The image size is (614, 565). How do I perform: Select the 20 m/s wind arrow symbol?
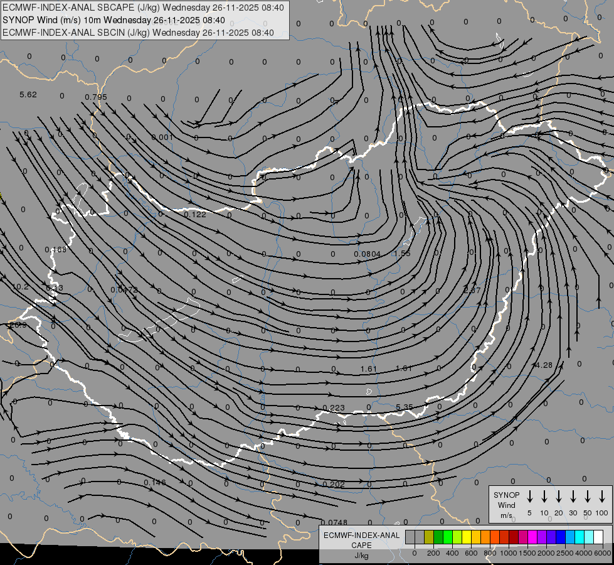pos(558,497)
